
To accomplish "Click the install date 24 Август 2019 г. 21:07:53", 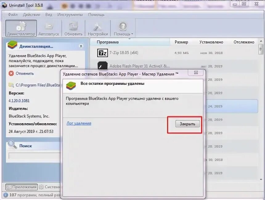I will click(31, 131).
